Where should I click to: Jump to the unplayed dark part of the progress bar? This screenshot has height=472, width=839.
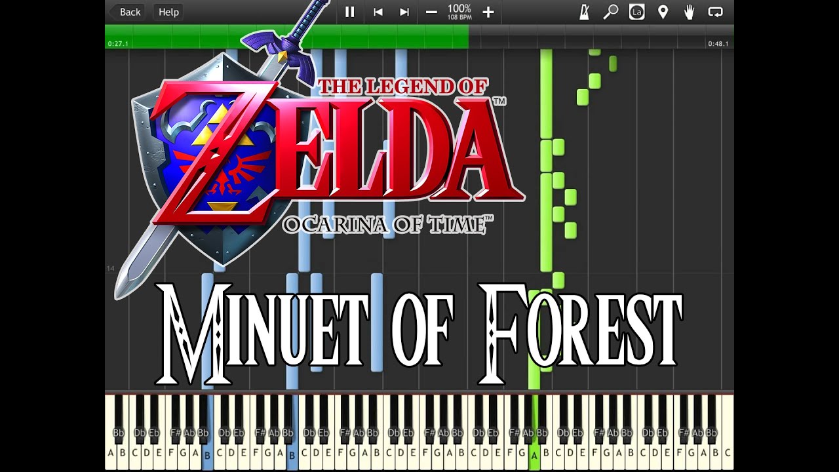point(601,37)
